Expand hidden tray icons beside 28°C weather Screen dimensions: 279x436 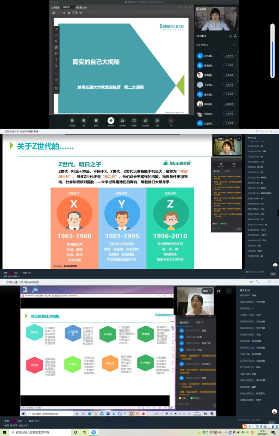[x=226, y=432]
